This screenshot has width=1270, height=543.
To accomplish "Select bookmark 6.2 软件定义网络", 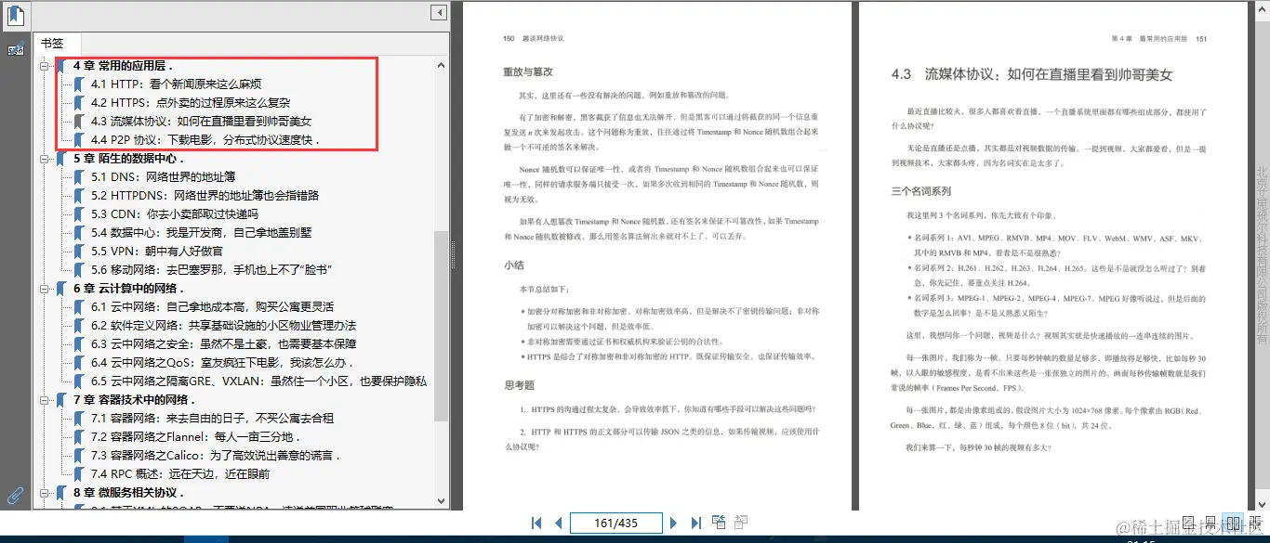I will pyautogui.click(x=199, y=325).
